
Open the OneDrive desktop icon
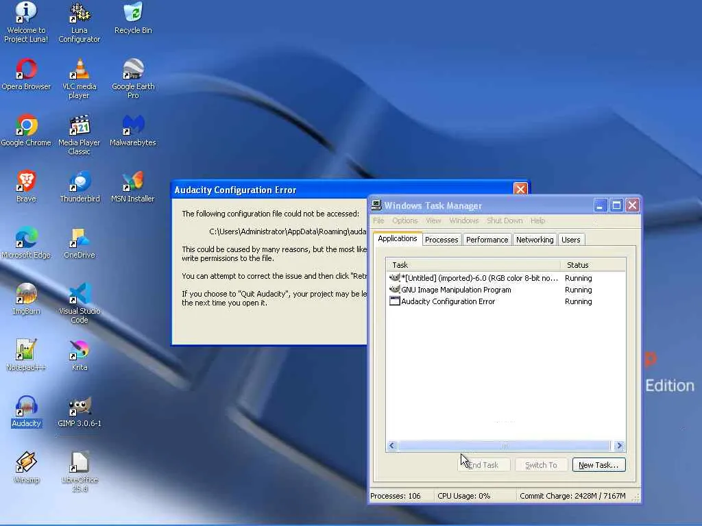[80, 243]
